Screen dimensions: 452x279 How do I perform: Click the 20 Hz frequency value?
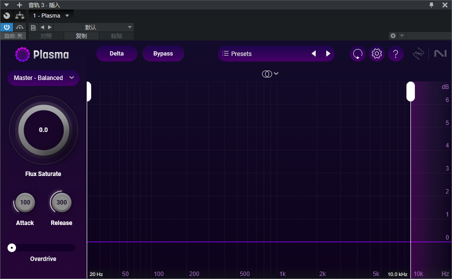(x=96, y=274)
